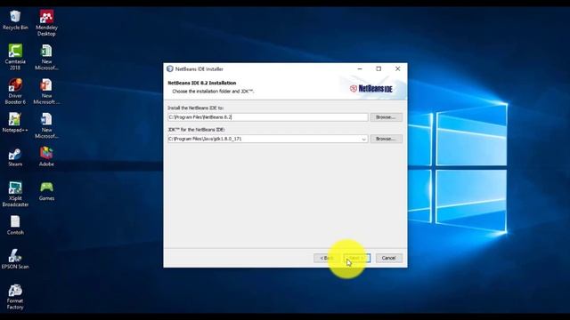Select the Camtasia 2018 desktop icon
The width and height of the screenshot is (570, 320).
coord(15,57)
